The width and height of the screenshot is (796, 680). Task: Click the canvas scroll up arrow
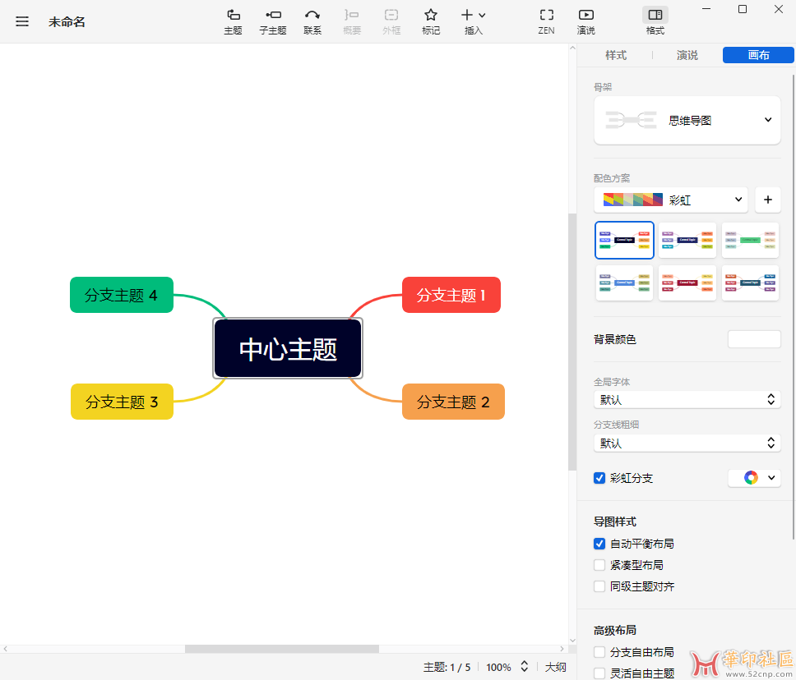pos(572,48)
